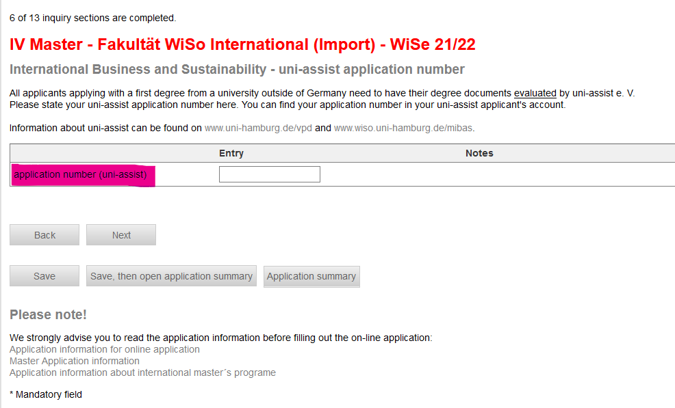Image resolution: width=675 pixels, height=408 pixels.
Task: Open the Application summary
Action: pyautogui.click(x=311, y=276)
